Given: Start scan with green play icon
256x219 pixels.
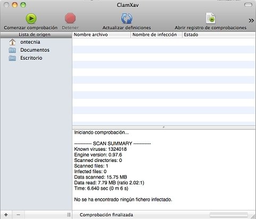Looking at the screenshot, I should pyautogui.click(x=31, y=18).
